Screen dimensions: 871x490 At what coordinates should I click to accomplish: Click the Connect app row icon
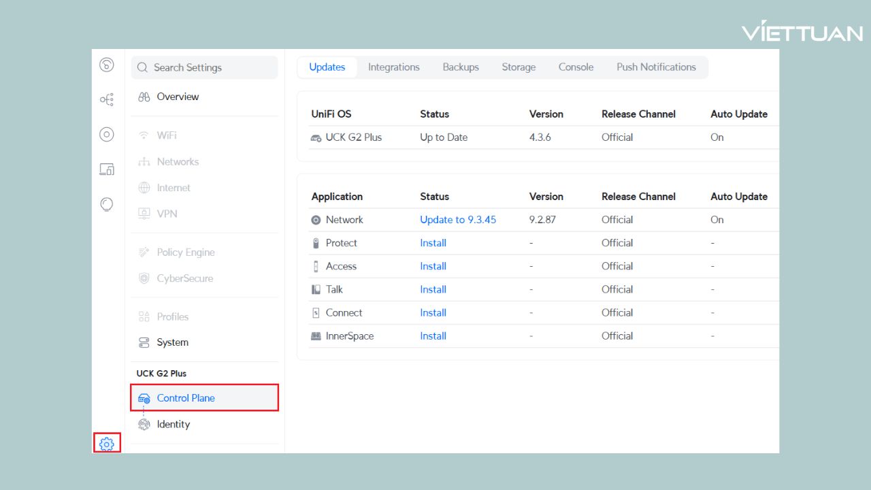pos(316,313)
